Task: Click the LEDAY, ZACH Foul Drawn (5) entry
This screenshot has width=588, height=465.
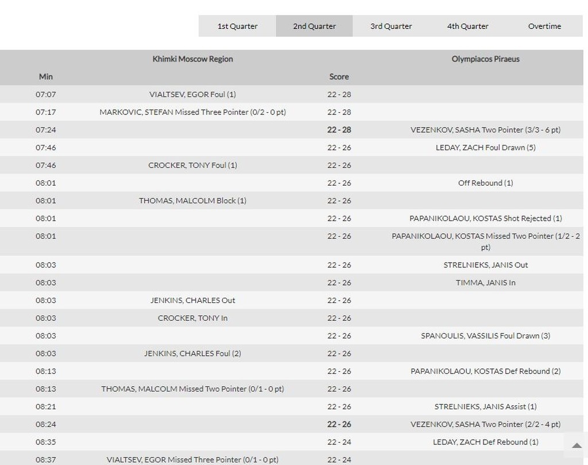Action: [x=485, y=148]
